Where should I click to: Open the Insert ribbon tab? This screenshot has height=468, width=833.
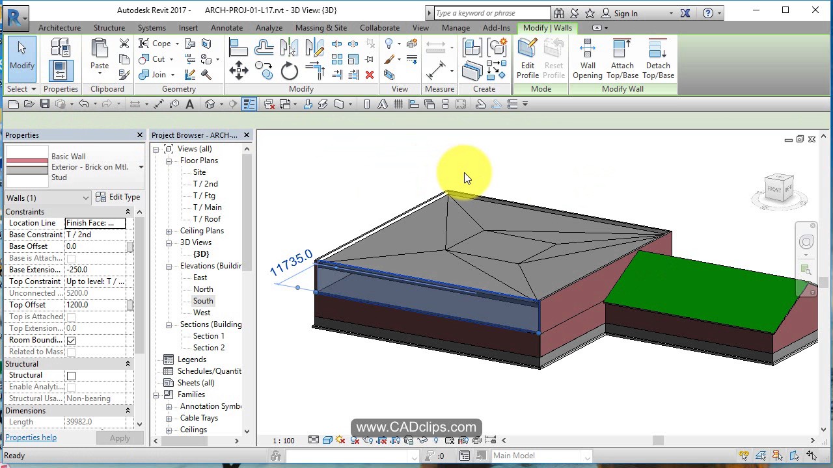(188, 27)
